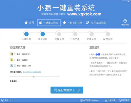
Task: Open the 使用帮助 help question-mark icon
Action: [x=125, y=21]
